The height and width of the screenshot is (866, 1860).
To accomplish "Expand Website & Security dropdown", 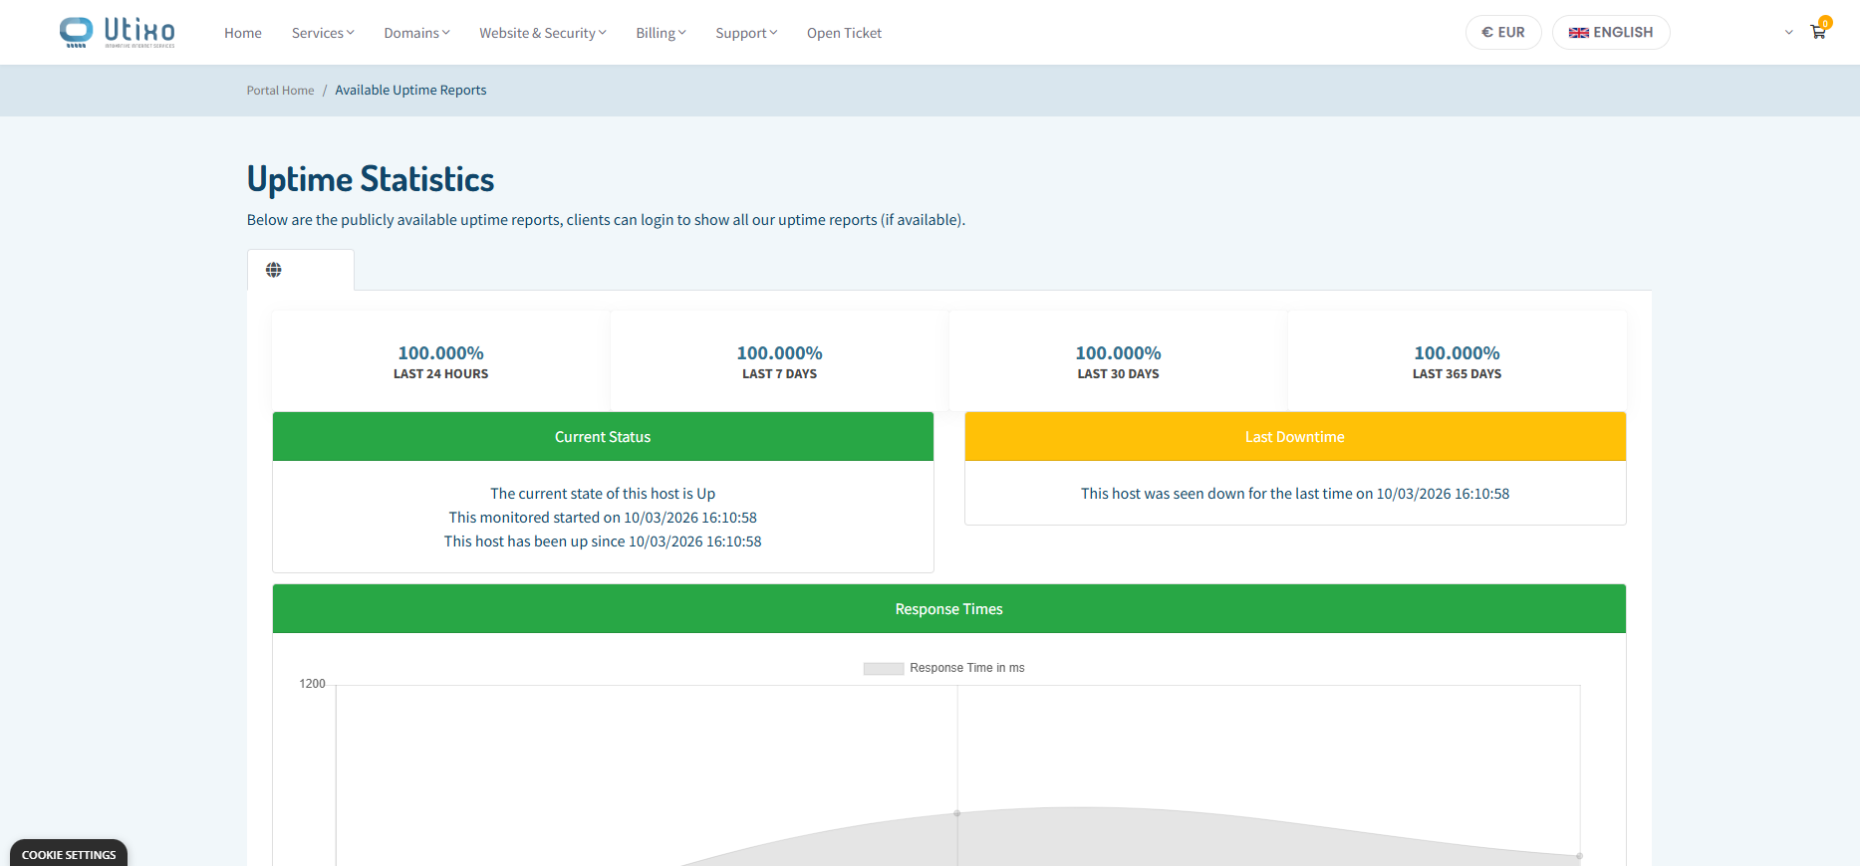I will click(x=543, y=33).
